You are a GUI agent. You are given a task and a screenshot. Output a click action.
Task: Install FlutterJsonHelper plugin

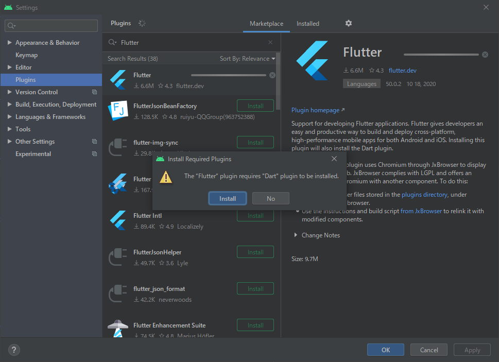(x=255, y=252)
